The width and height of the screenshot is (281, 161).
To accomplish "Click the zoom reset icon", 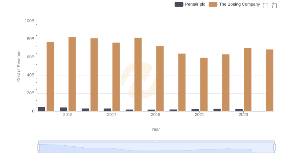I will 274,5.
